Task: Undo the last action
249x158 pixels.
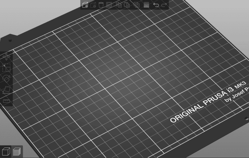Action: click(x=156, y=5)
